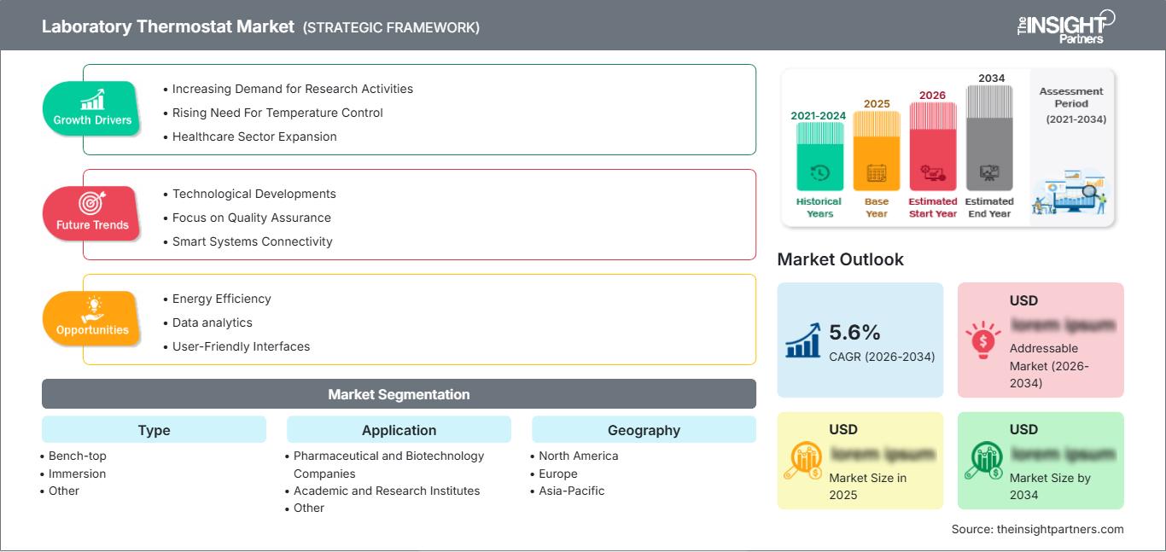Image resolution: width=1166 pixels, height=552 pixels.
Task: Click the Base Year calendar icon
Action: click(877, 173)
